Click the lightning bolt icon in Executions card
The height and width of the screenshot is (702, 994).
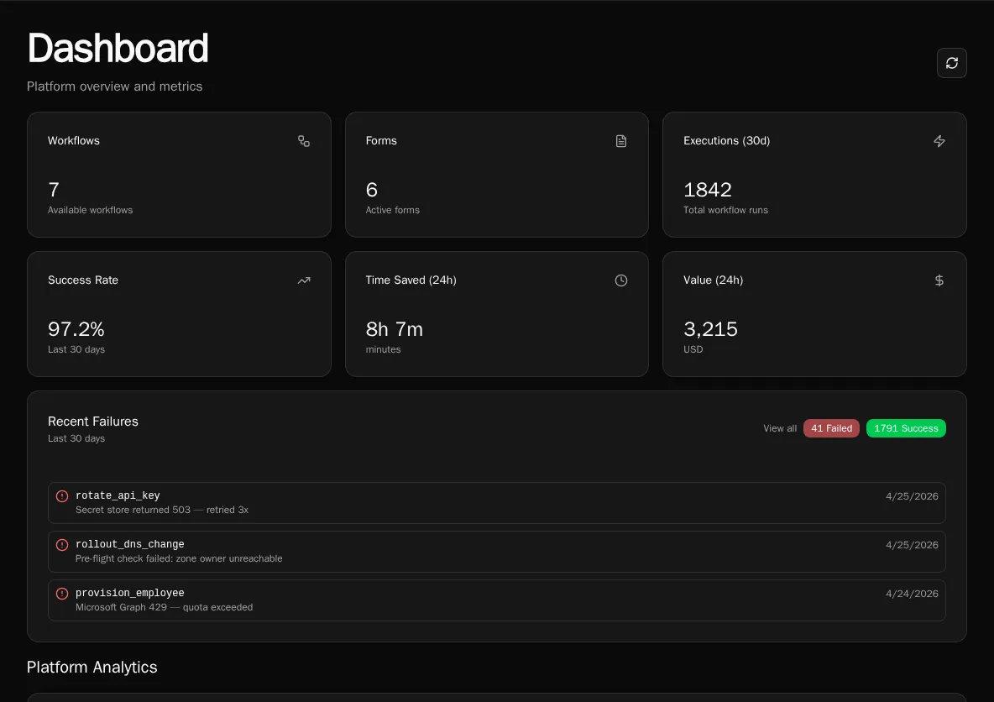point(939,141)
